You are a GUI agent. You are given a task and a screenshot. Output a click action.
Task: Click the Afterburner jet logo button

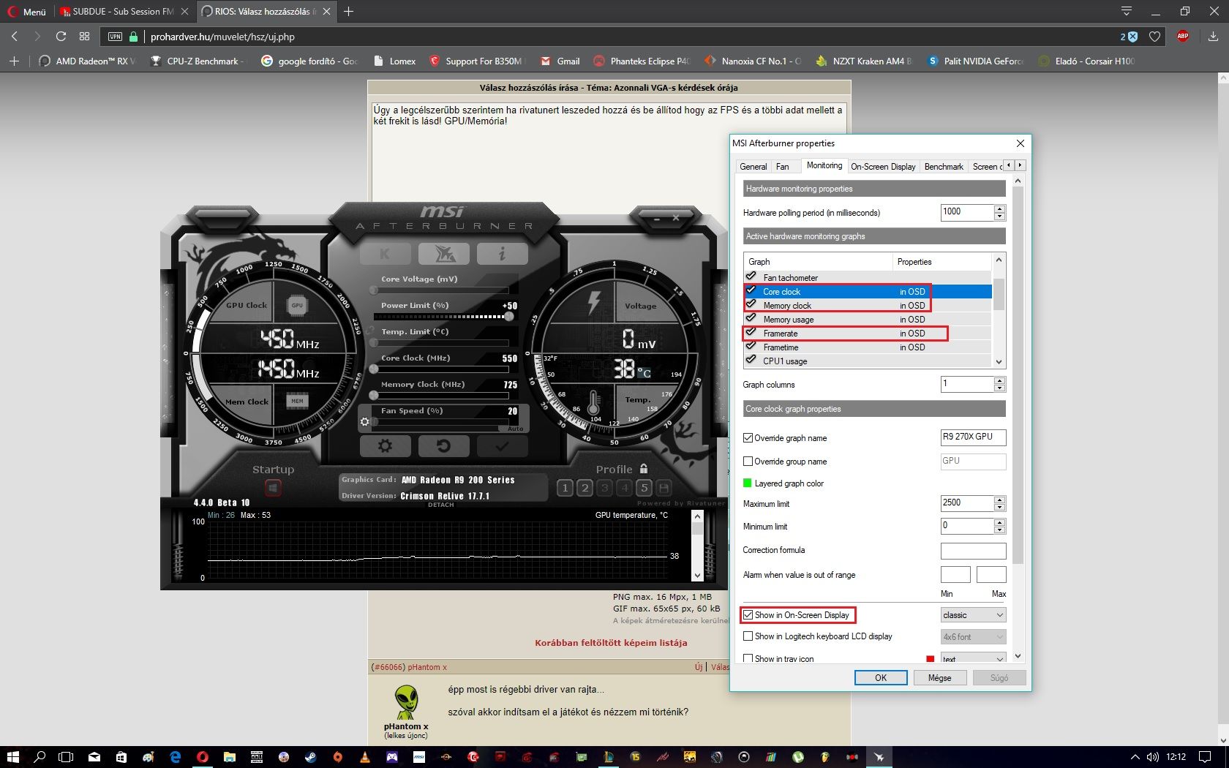(443, 254)
